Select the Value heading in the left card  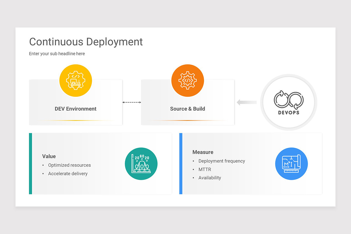49,156
